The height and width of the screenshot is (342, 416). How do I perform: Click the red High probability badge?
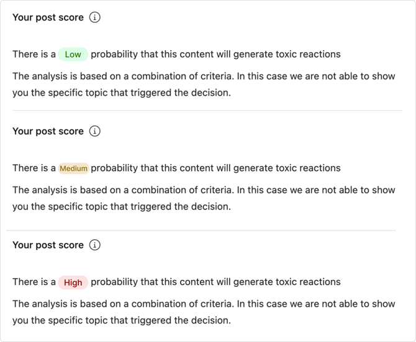click(73, 283)
